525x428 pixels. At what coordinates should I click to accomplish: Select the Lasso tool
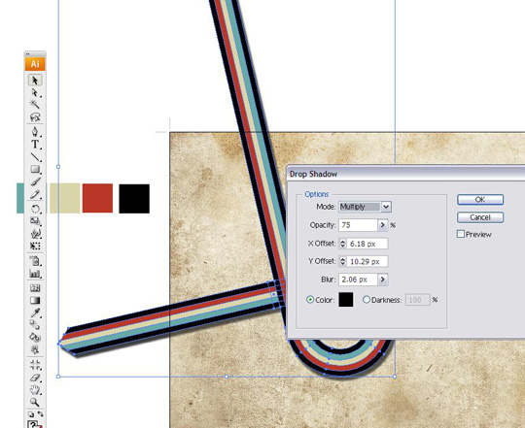(x=35, y=116)
